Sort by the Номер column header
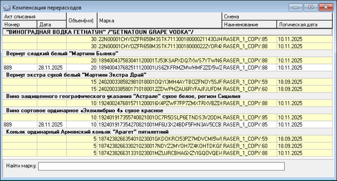This screenshot has width=337, height=181. point(19,25)
